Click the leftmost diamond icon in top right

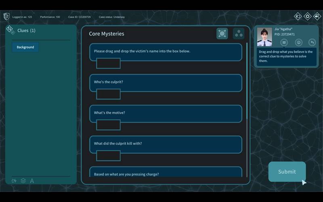(x=298, y=17)
